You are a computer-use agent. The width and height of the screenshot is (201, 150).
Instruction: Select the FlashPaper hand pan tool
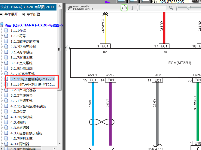tap(124, 8)
